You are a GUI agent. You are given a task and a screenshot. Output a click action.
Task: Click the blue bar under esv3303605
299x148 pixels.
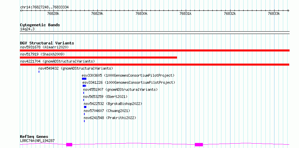tap(84, 79)
